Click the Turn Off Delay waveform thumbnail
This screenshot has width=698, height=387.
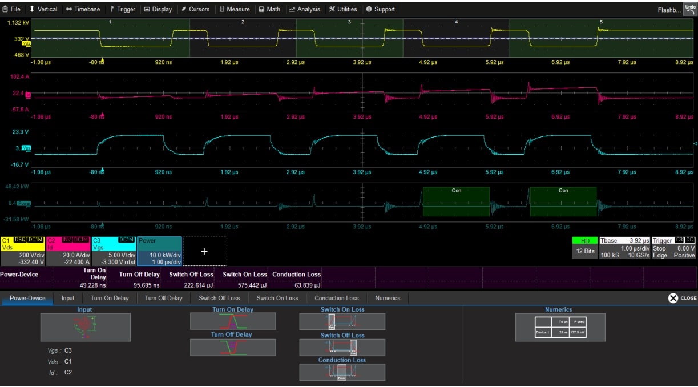pos(233,347)
